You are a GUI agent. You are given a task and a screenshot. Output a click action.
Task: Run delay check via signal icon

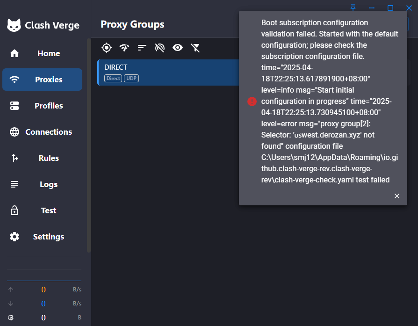click(x=124, y=48)
